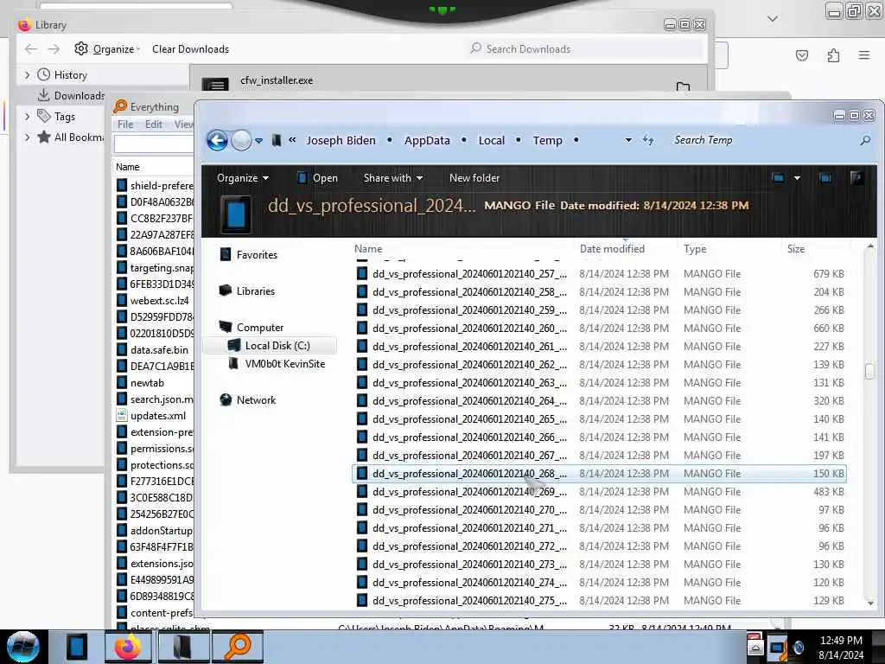The width and height of the screenshot is (885, 664).
Task: Click New folder button
Action: tap(474, 178)
